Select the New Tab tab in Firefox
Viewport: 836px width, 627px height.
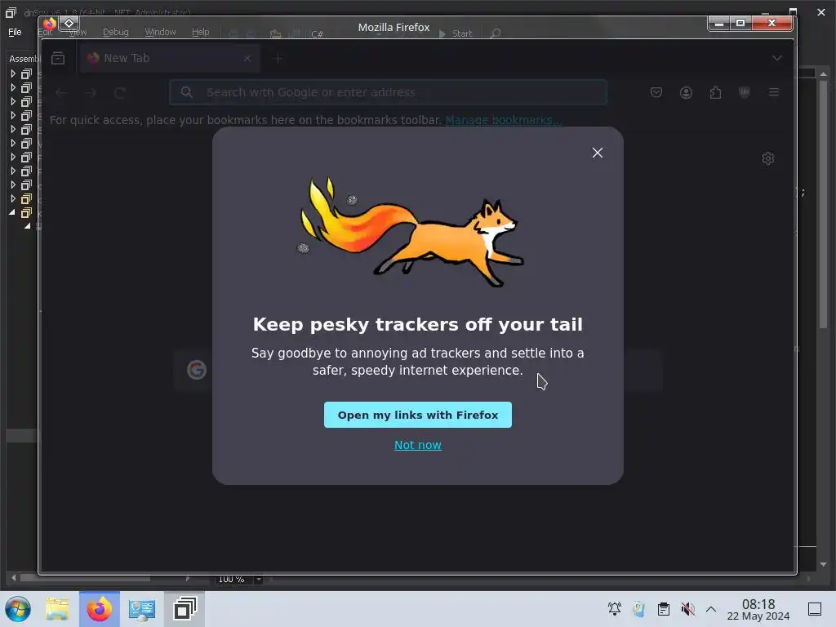coord(170,58)
